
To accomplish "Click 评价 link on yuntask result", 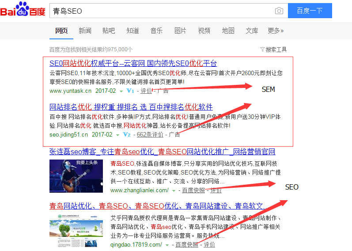I will point(146,91).
